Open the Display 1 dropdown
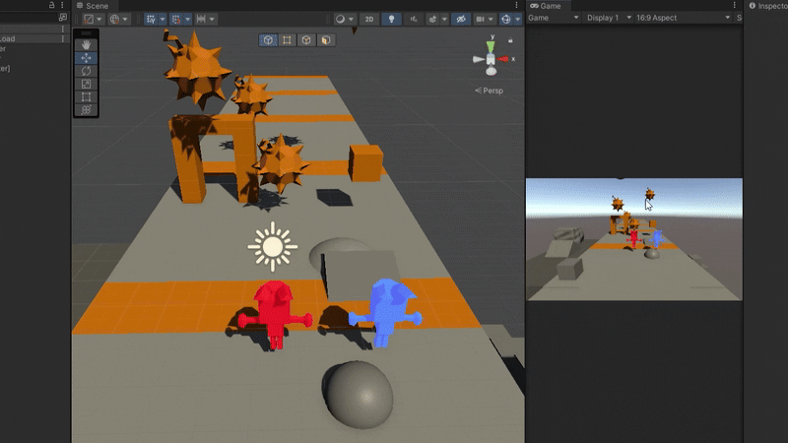The height and width of the screenshot is (443, 788). pyautogui.click(x=609, y=18)
